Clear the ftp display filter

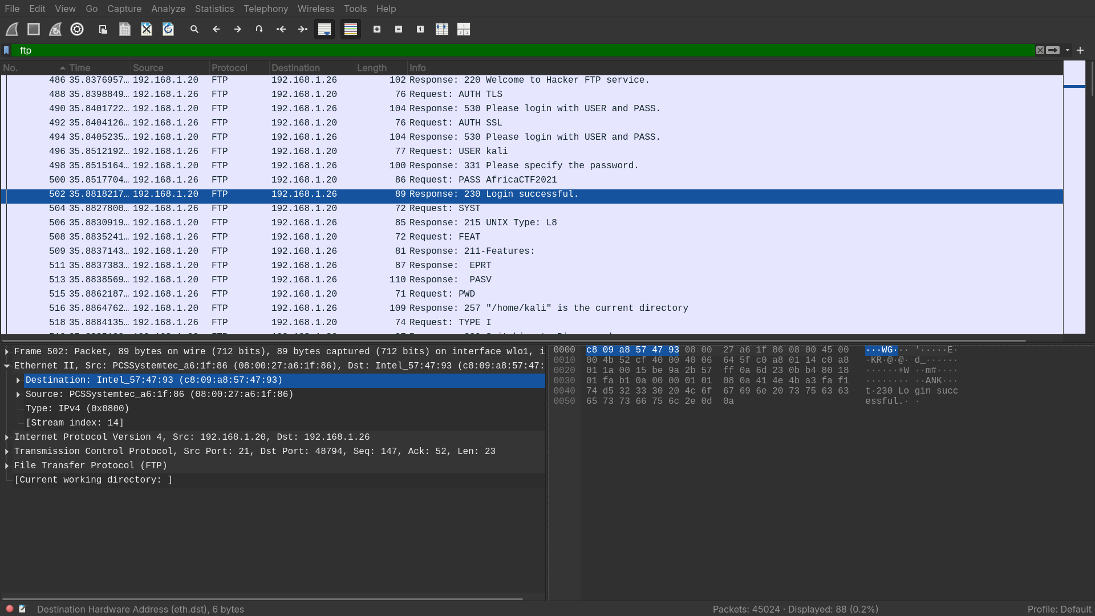click(1040, 50)
